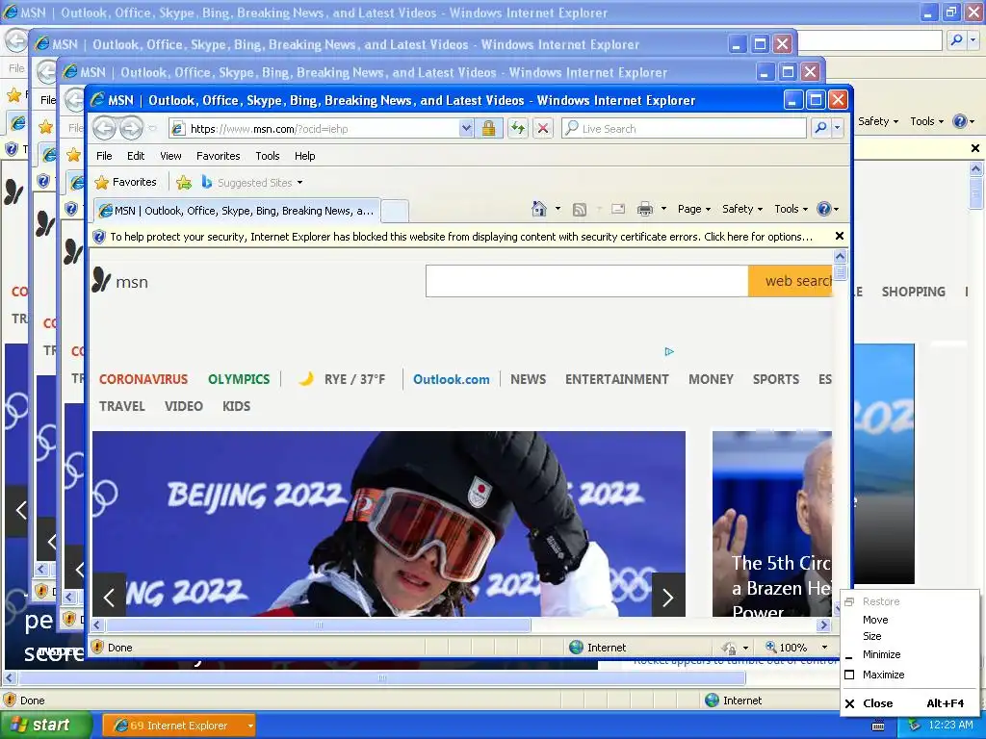This screenshot has height=739, width=986.
Task: Click the 69 Internet Explorer taskbar group
Action: pyautogui.click(x=178, y=726)
